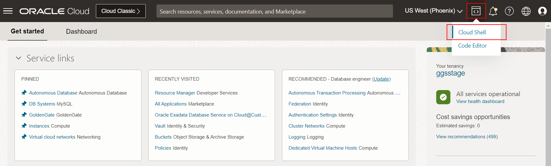Collapse the Service links section
The image size is (551, 166).
19,58
